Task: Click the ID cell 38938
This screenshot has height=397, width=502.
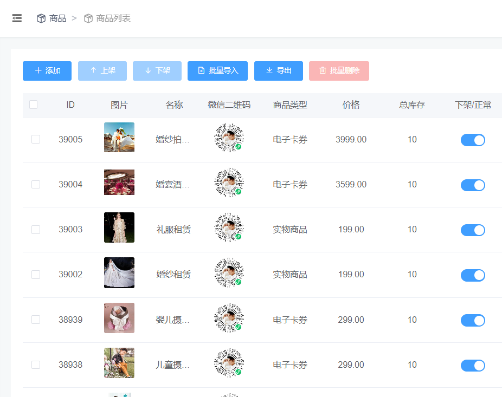Action: coord(70,365)
